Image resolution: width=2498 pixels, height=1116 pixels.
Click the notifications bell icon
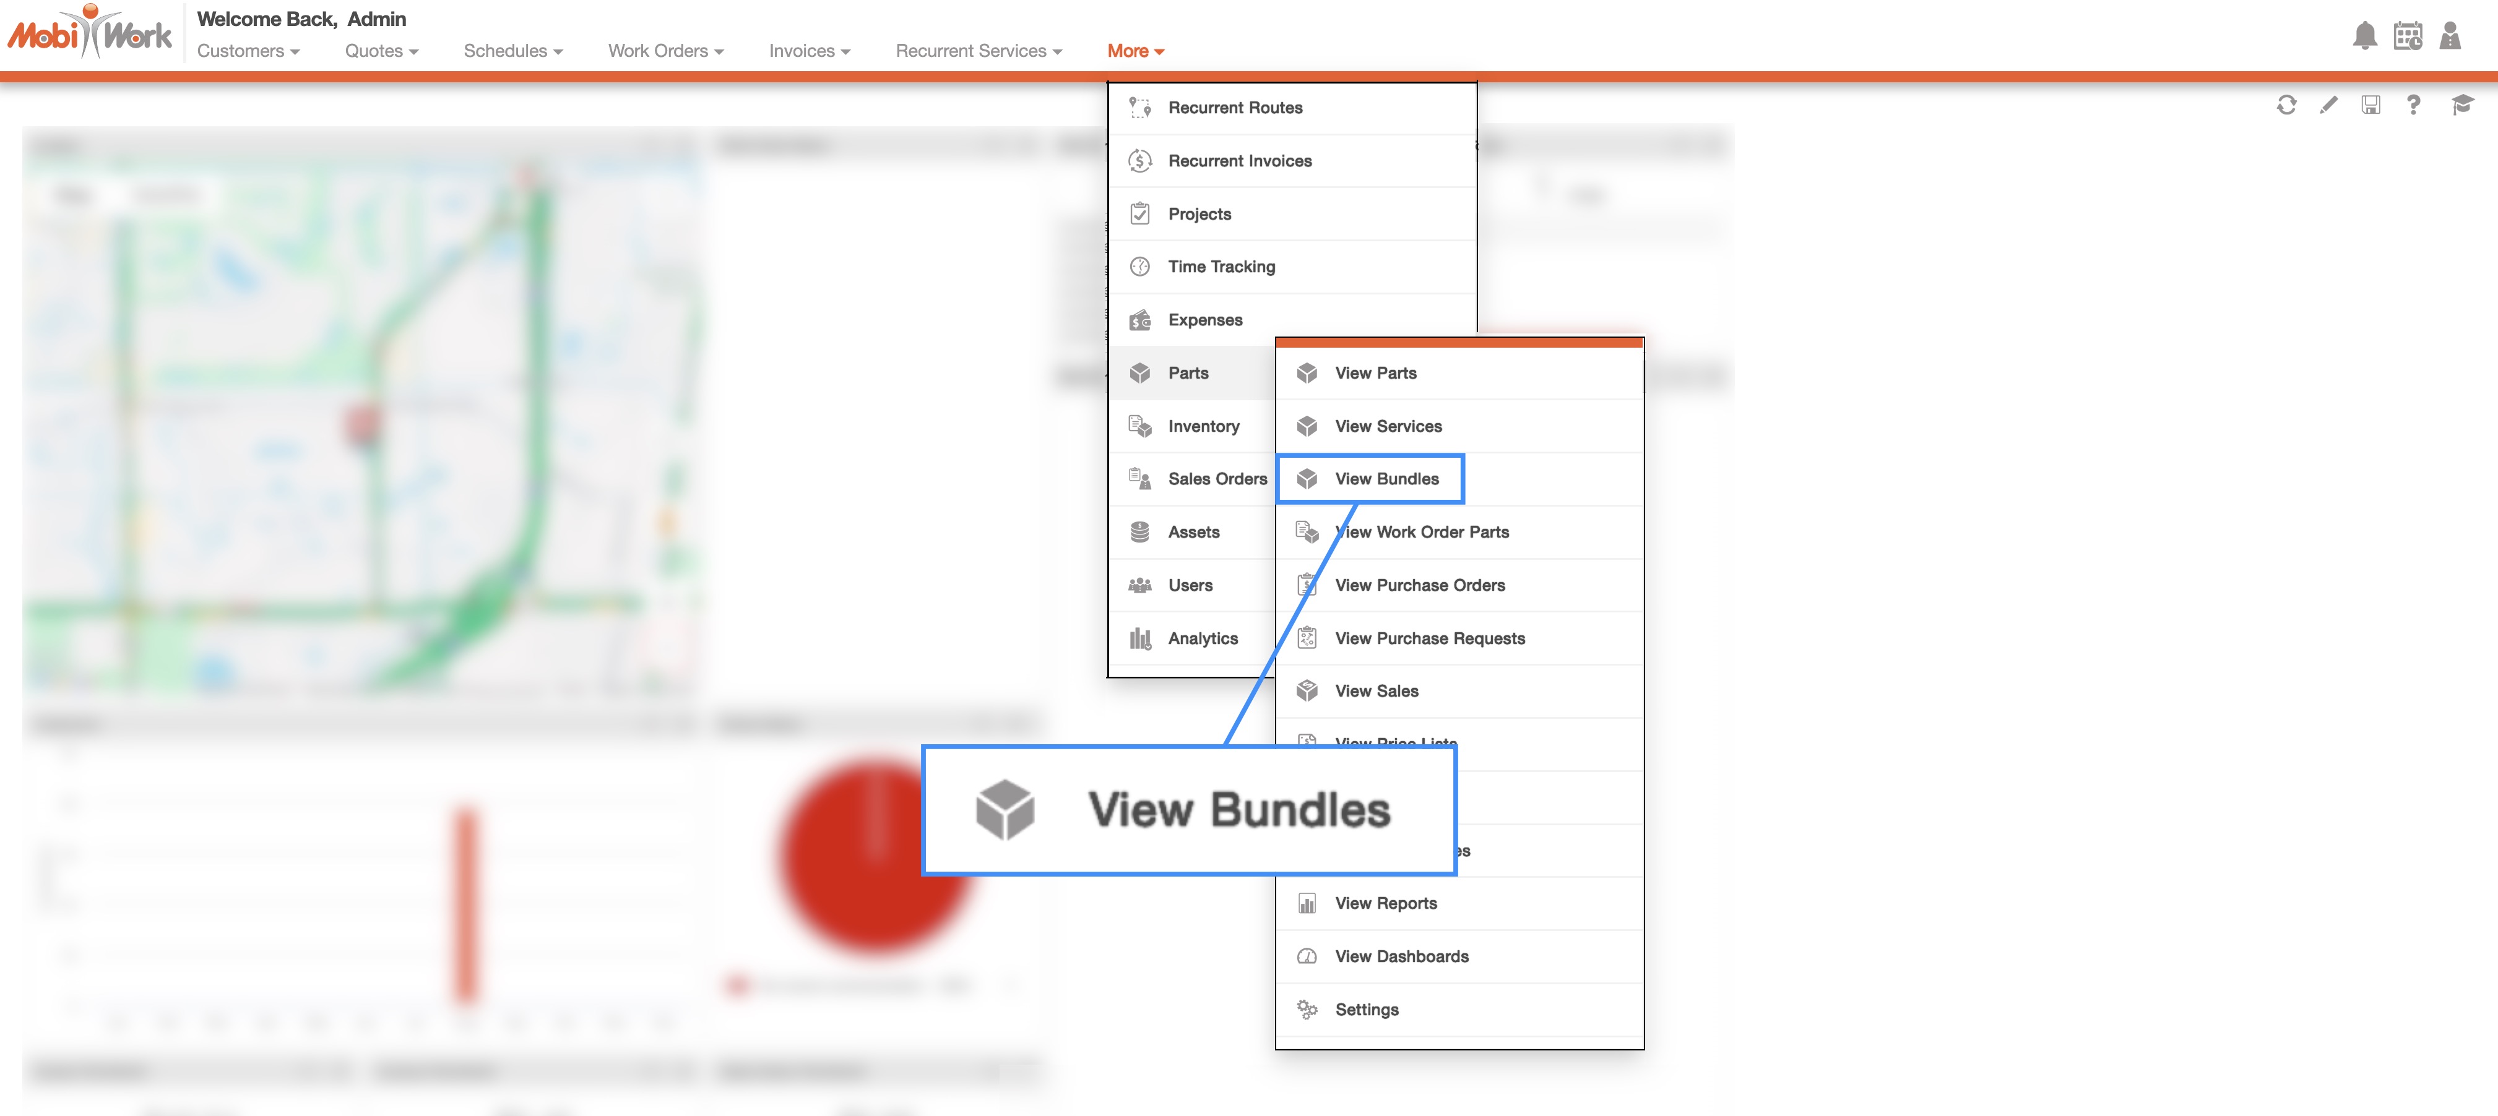(x=2364, y=36)
